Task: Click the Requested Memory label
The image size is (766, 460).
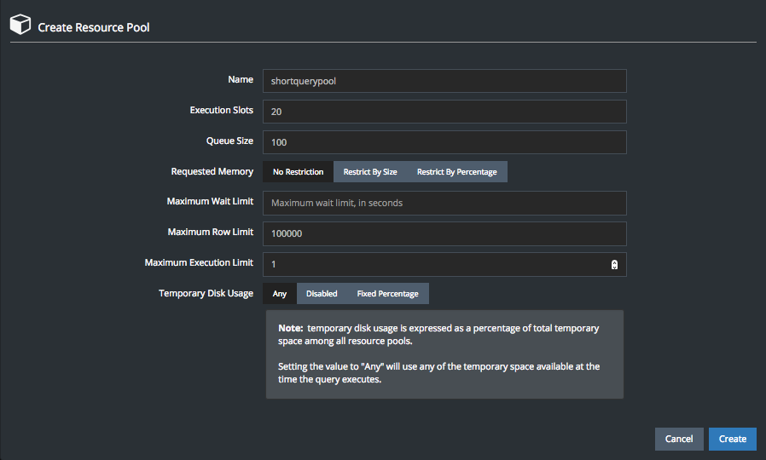Action: click(212, 171)
